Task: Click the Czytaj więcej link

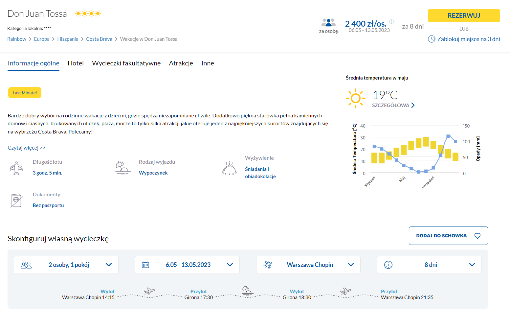Action: click(27, 148)
